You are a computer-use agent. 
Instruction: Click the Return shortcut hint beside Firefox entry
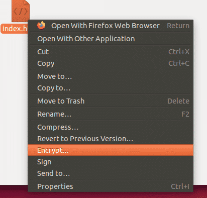coord(178,26)
